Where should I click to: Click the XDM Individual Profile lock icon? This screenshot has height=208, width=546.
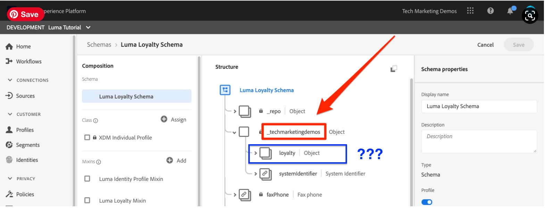pos(94,137)
